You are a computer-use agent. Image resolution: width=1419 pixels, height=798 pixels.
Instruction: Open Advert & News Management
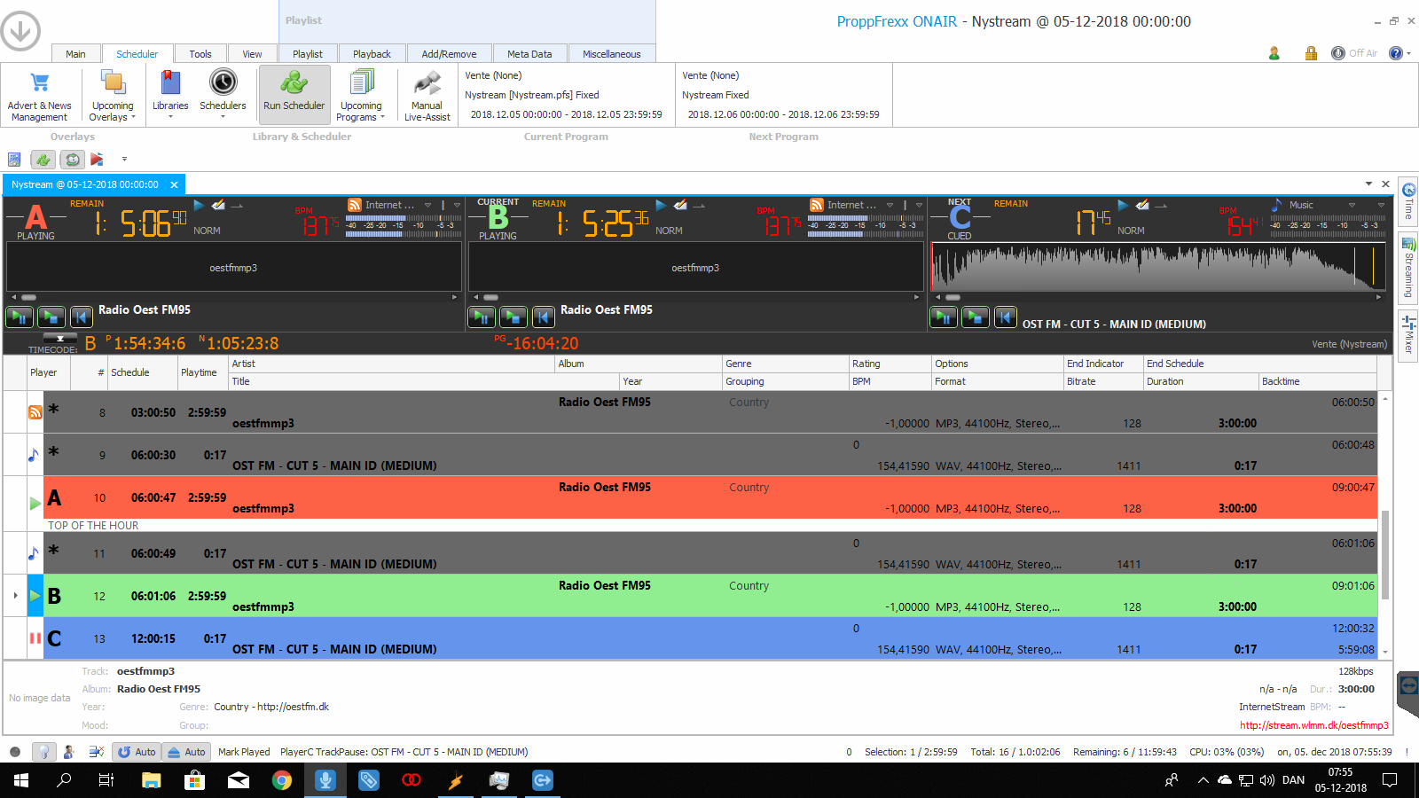[39, 96]
